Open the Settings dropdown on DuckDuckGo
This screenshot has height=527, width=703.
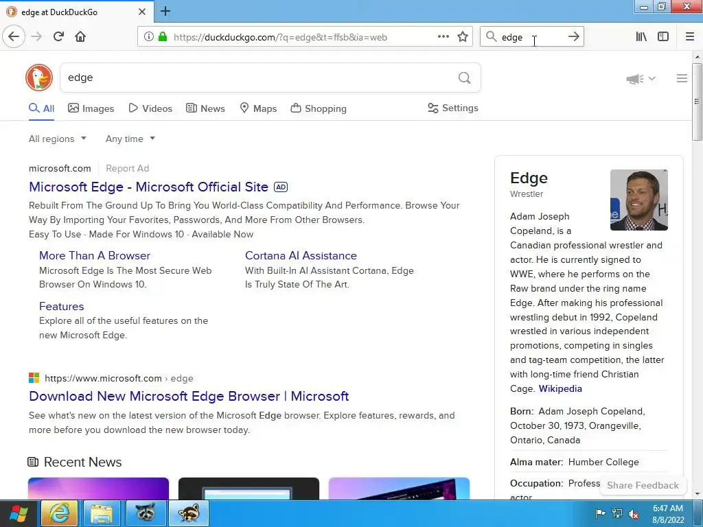[x=453, y=108]
